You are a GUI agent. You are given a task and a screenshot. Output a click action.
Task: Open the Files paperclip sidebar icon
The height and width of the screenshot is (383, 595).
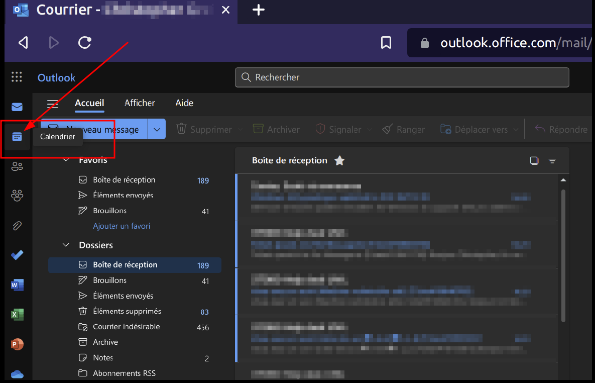tap(17, 226)
